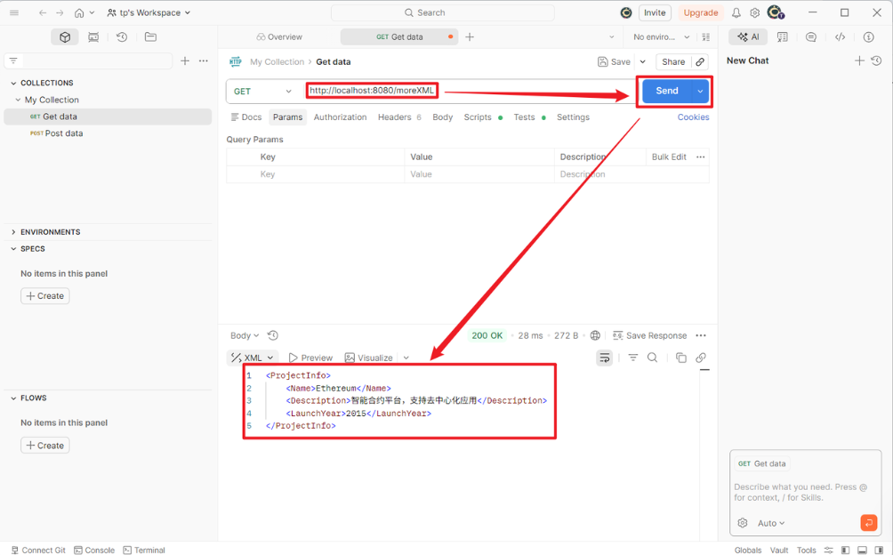Toggle right sidebar icon in status bar
The height and width of the screenshot is (555, 893).
click(879, 550)
